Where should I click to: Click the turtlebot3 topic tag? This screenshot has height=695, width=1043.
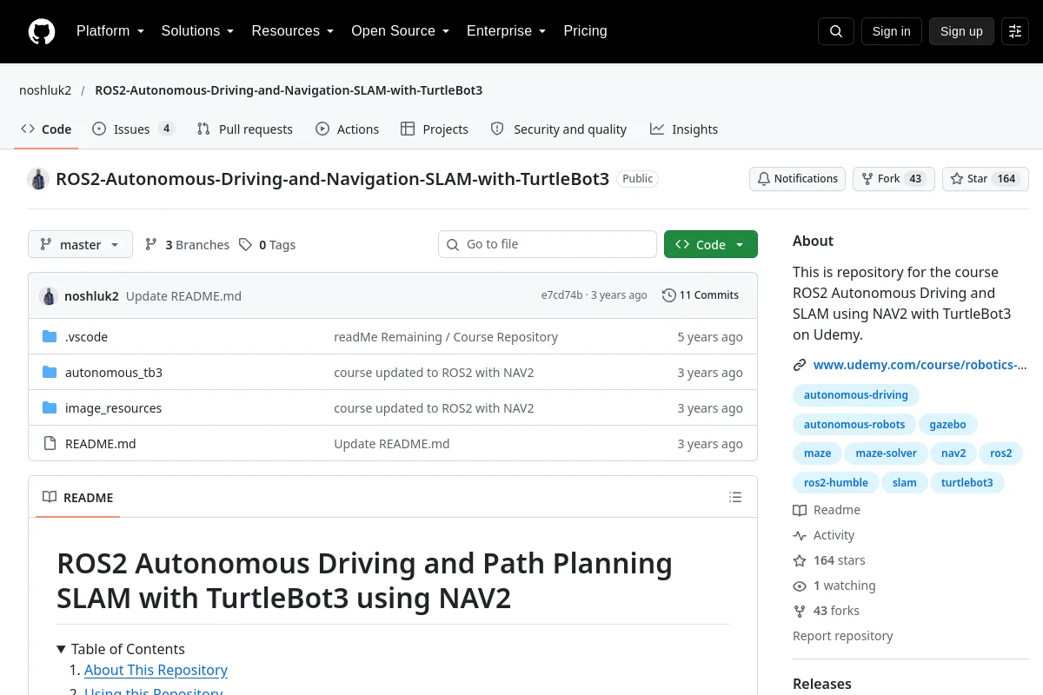[x=967, y=483]
